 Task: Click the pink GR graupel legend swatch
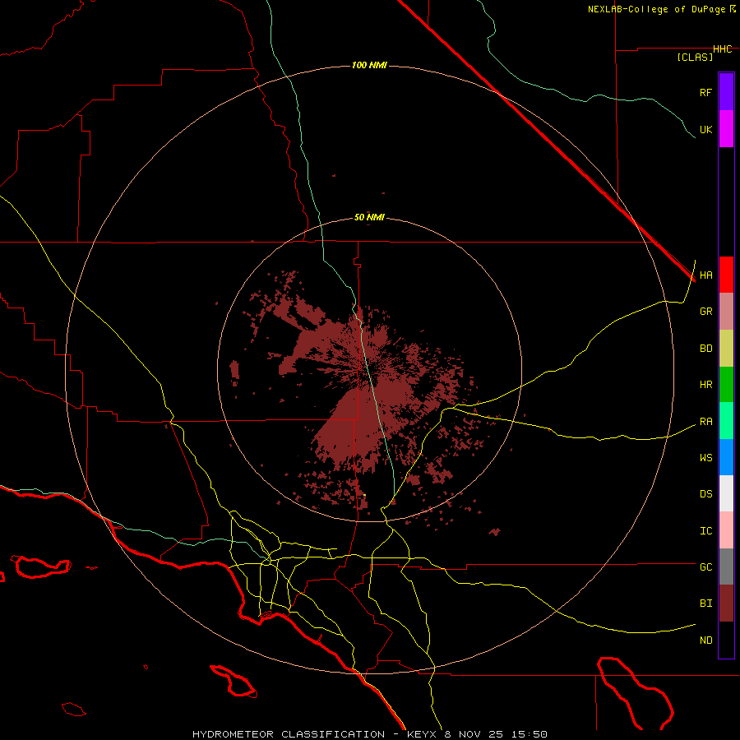[726, 312]
